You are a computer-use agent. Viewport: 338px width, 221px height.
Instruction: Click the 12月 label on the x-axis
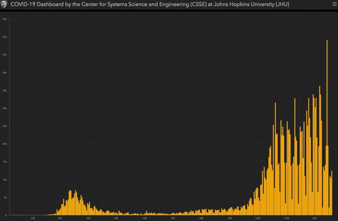tap(314, 218)
